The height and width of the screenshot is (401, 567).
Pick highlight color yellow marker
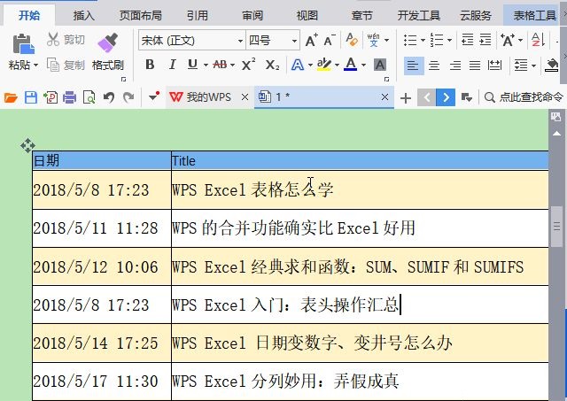point(323,65)
